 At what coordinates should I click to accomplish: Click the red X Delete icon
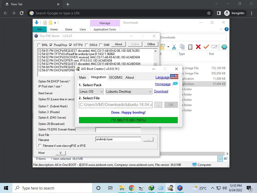tap(198, 47)
